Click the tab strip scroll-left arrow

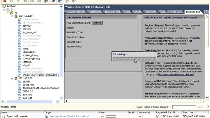(x=205, y=12)
